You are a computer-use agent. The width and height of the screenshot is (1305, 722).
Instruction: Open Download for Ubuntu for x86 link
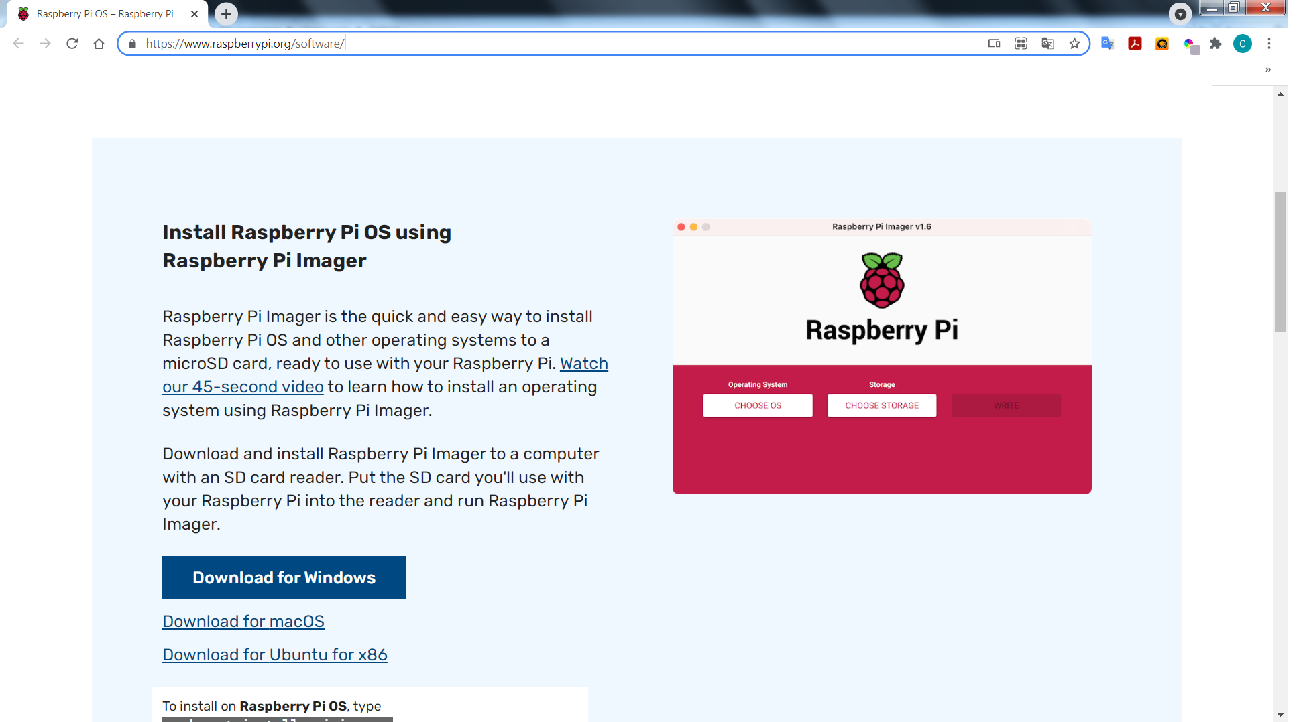[x=275, y=654]
